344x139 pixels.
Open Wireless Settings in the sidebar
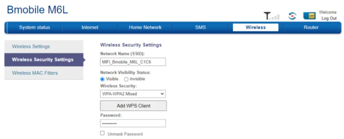coord(31,47)
